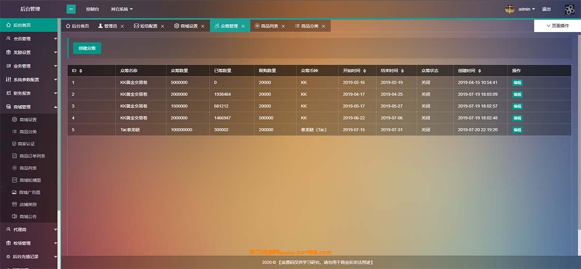The image size is (581, 269).
Task: Open the 页面操作 dropdown
Action: pyautogui.click(x=557, y=26)
